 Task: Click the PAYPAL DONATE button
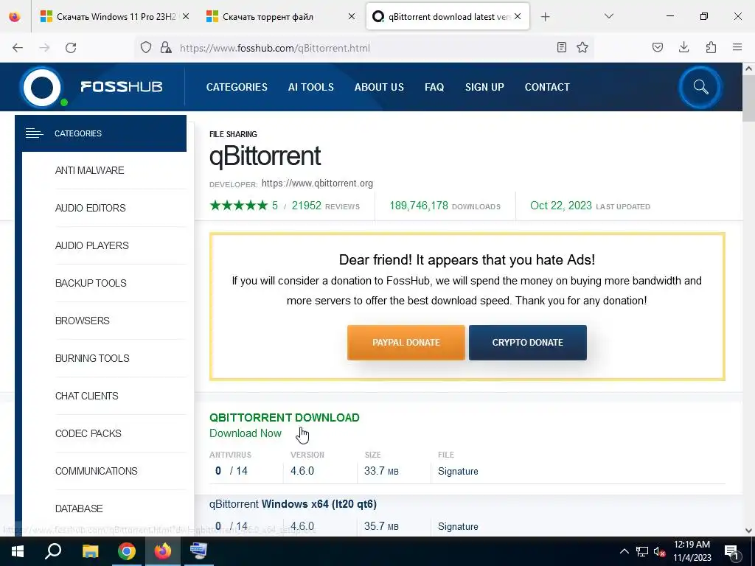pyautogui.click(x=406, y=343)
